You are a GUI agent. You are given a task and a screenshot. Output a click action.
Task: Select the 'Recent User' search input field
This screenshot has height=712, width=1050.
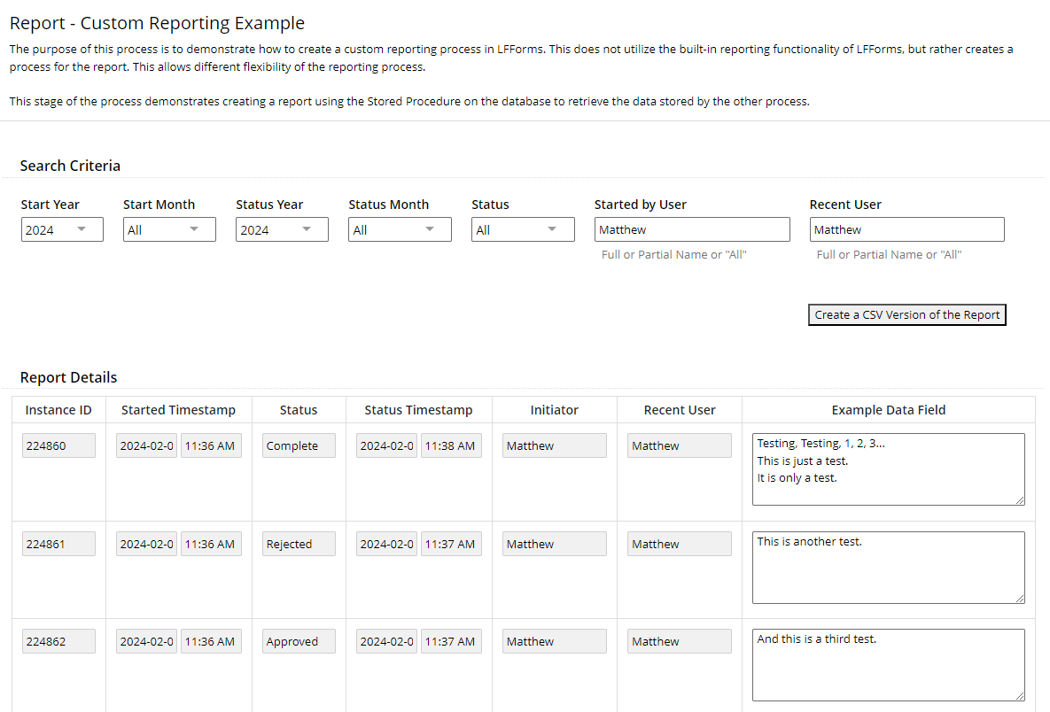906,228
